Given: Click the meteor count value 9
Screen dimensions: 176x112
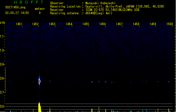Looking at the screenshot, I should point(39,13).
